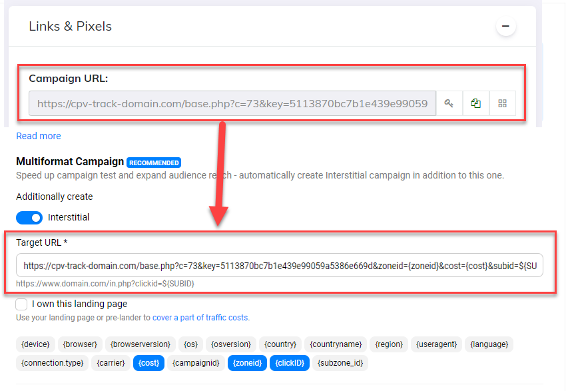This screenshot has height=391, width=566.
Task: Select the {subzone_id} macro token
Action: 341,363
